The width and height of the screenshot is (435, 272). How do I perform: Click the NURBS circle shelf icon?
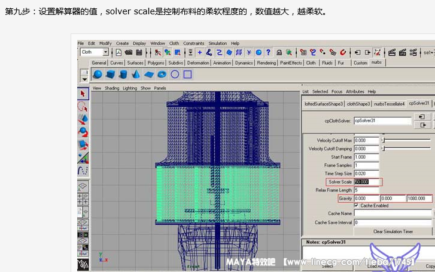[x=175, y=75]
